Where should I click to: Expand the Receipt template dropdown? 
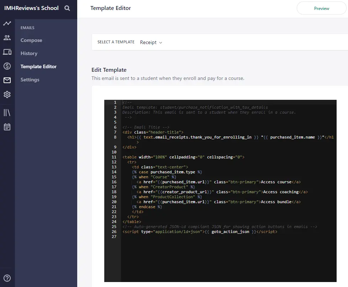(151, 42)
